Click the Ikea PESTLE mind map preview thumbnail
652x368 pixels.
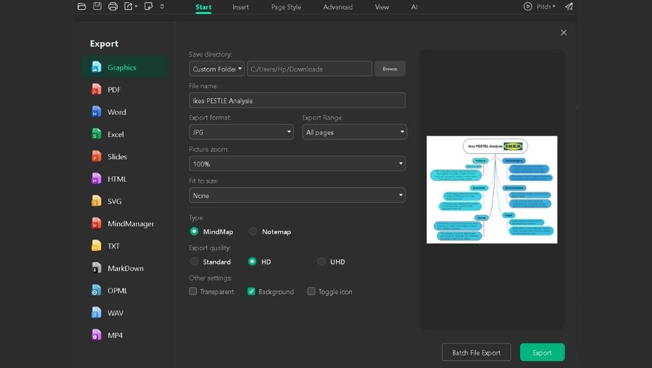[491, 189]
